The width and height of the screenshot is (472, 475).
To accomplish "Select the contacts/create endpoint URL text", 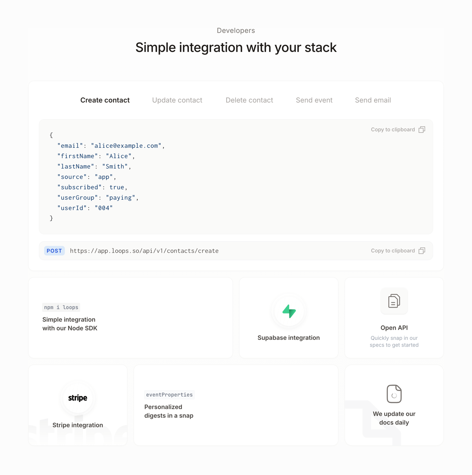I will (x=144, y=250).
